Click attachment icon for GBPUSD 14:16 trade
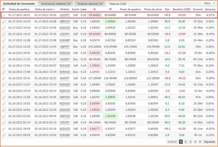Viewport: 218px width, 147px height. [4, 21]
